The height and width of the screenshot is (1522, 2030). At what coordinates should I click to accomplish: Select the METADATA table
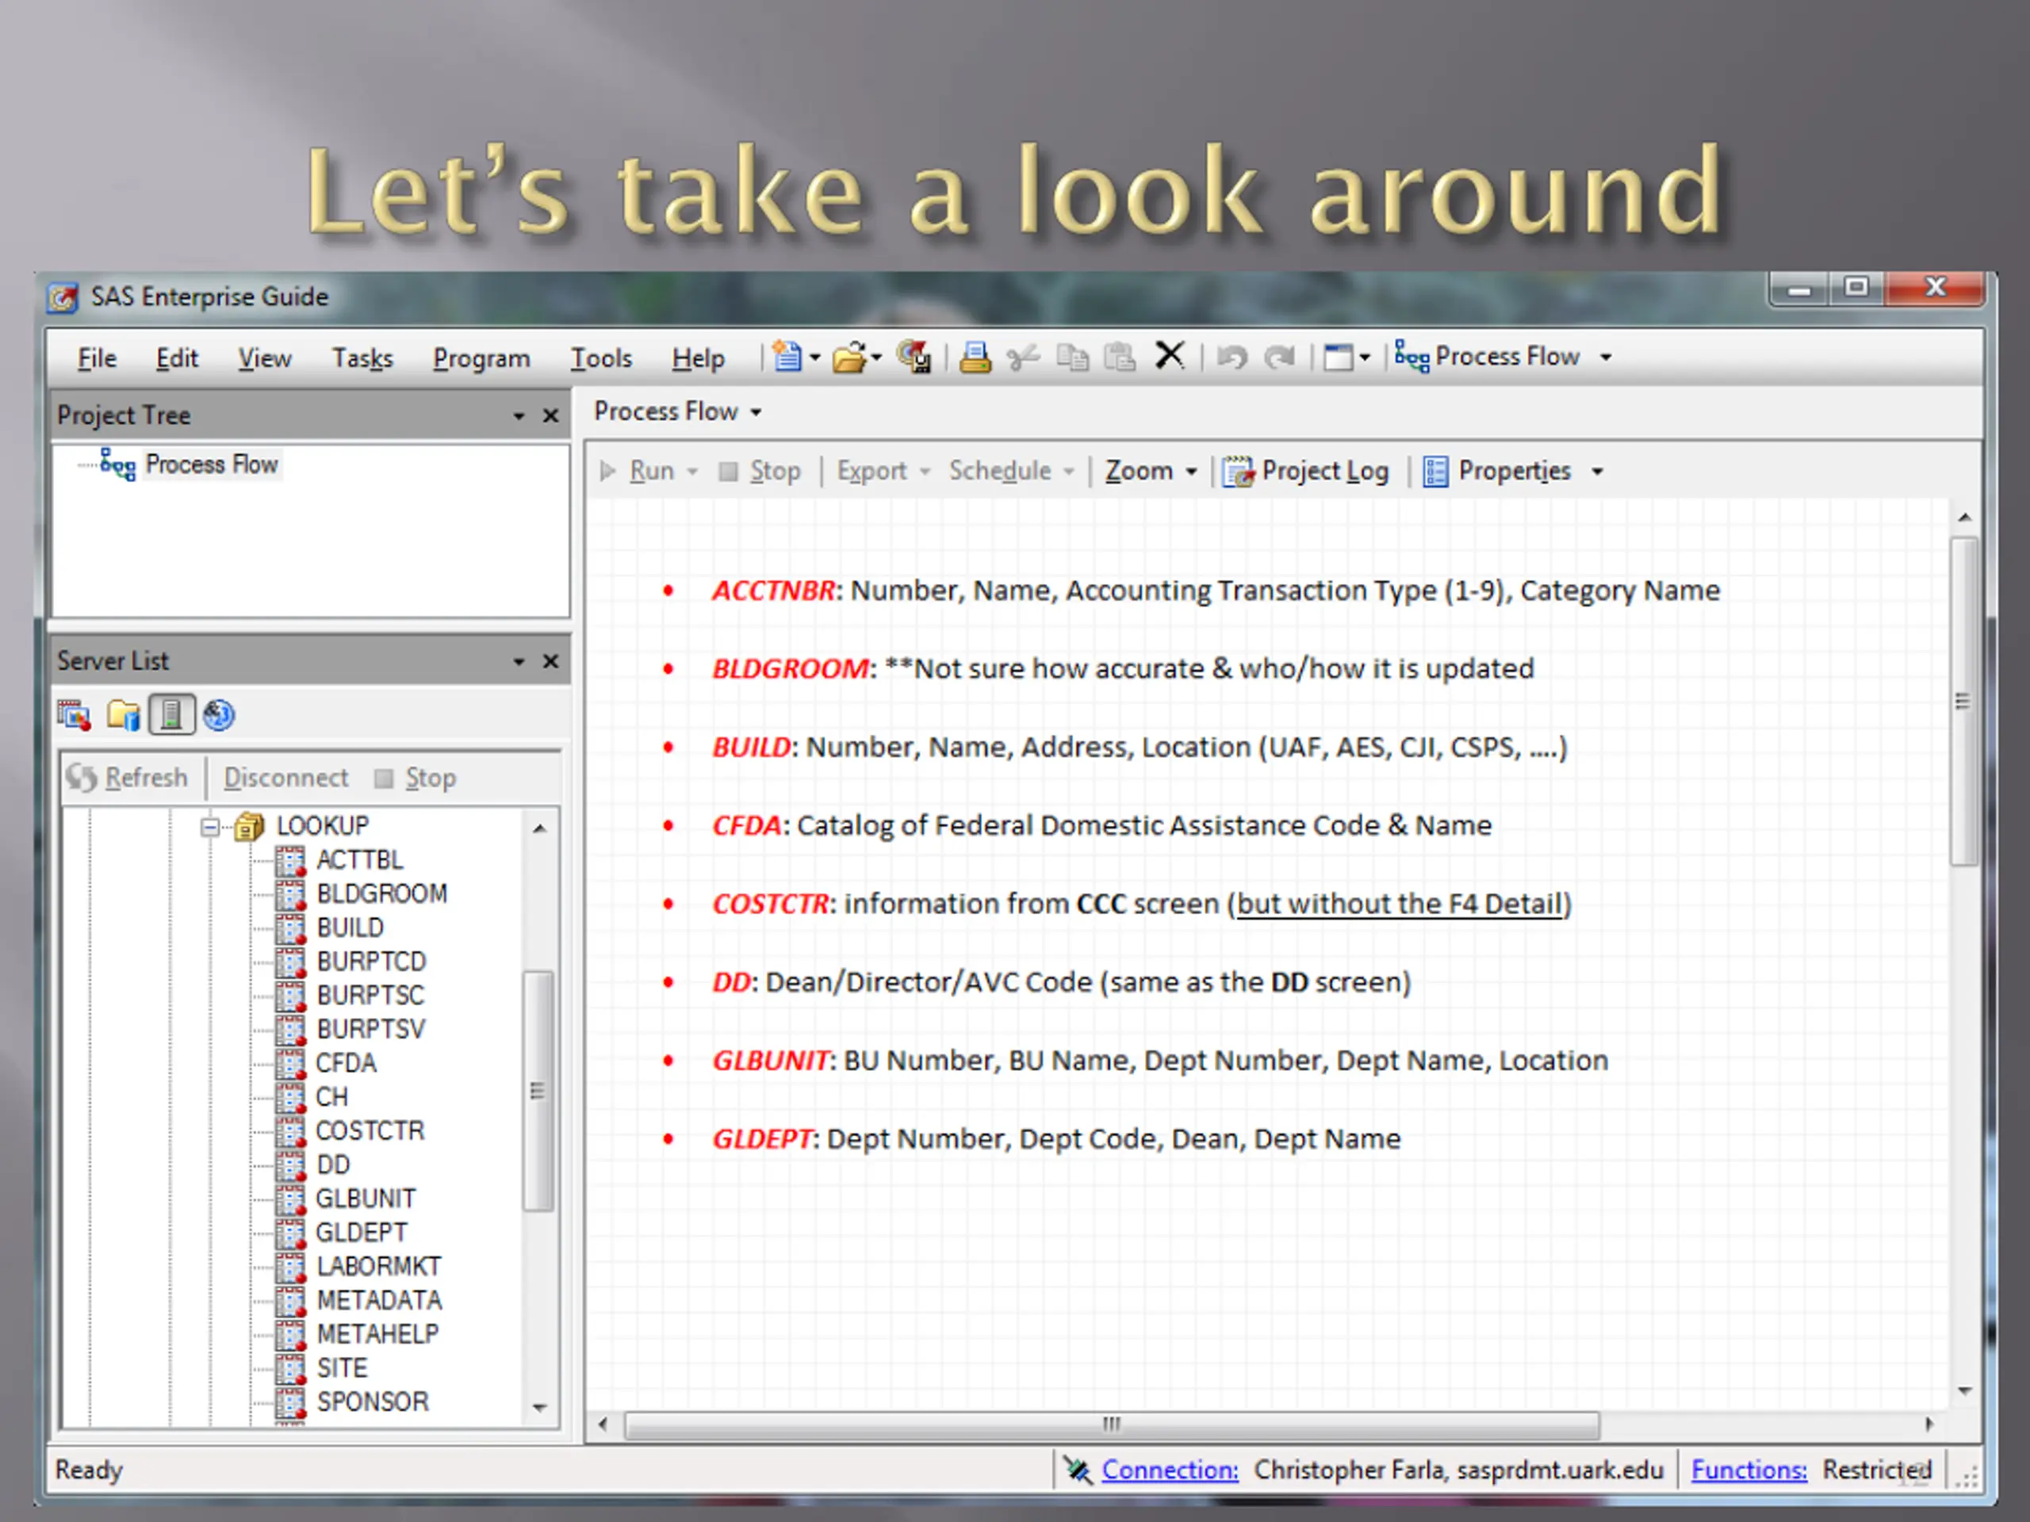(379, 1301)
